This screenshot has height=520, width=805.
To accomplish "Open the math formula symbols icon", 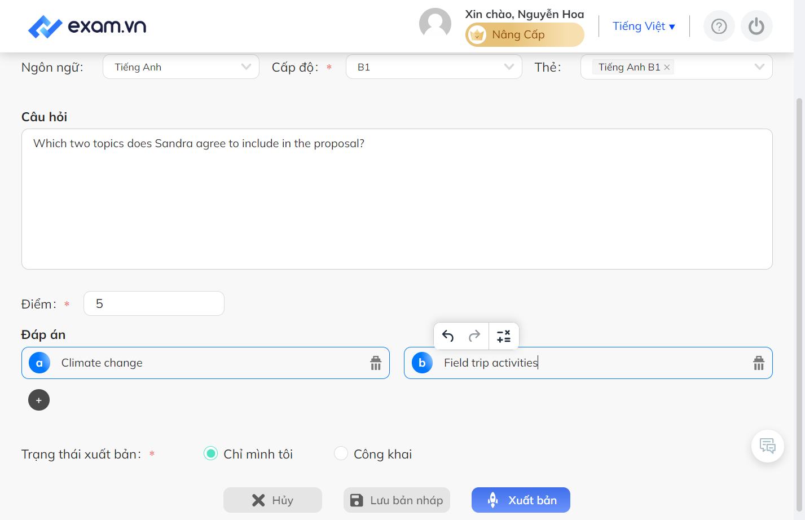I will point(504,336).
